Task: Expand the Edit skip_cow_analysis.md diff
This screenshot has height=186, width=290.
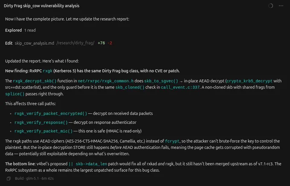Action: pos(58,43)
